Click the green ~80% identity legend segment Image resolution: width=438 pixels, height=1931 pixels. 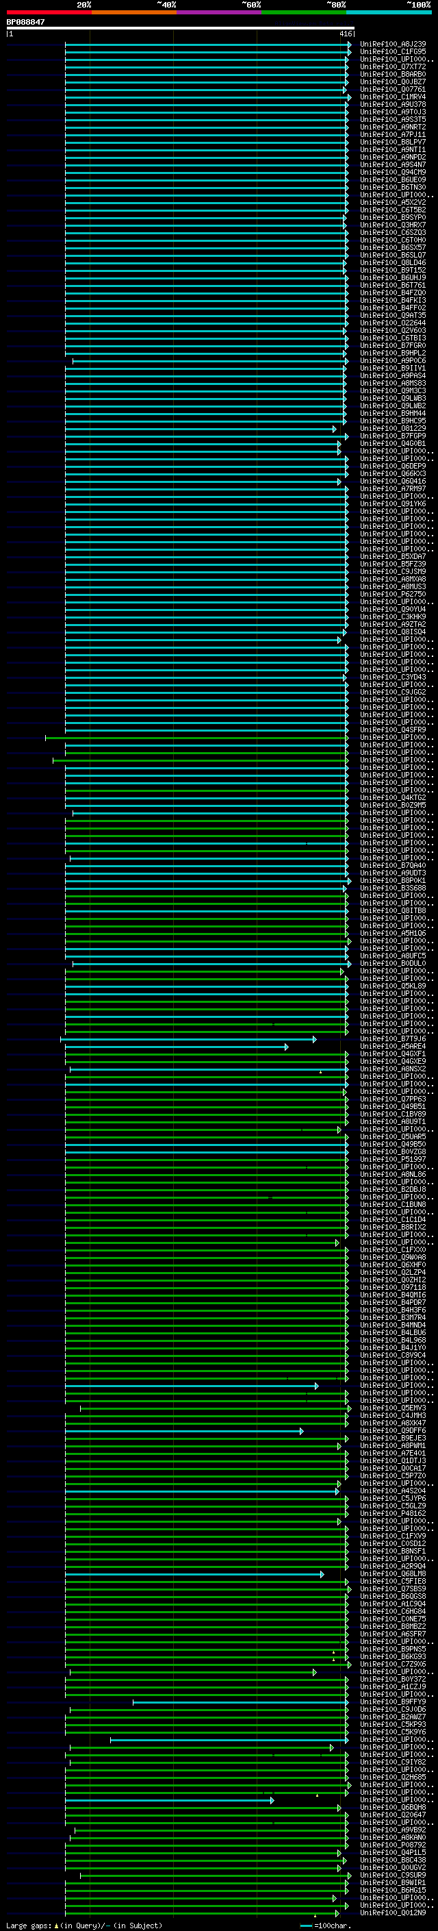[304, 12]
